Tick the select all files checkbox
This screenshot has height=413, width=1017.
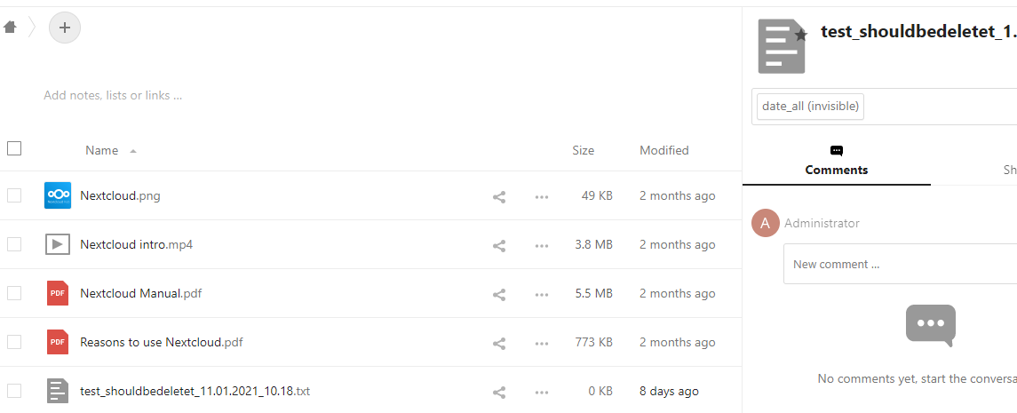14,148
